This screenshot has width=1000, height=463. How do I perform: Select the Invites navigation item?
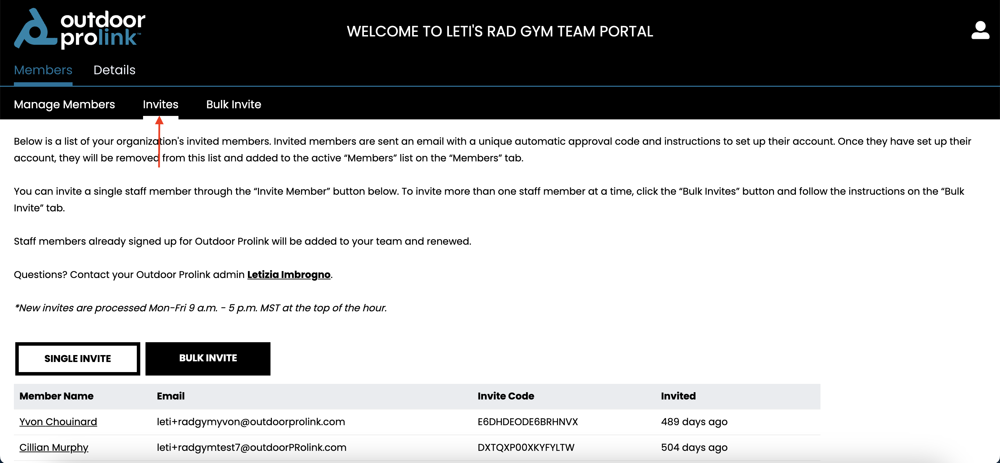coord(160,104)
